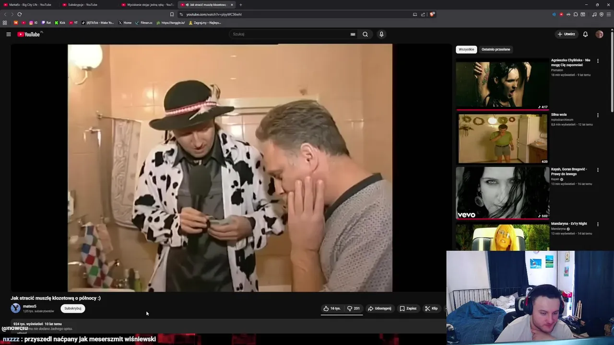Open the apps grid icon in bookmarks bar

pyautogui.click(x=5, y=23)
